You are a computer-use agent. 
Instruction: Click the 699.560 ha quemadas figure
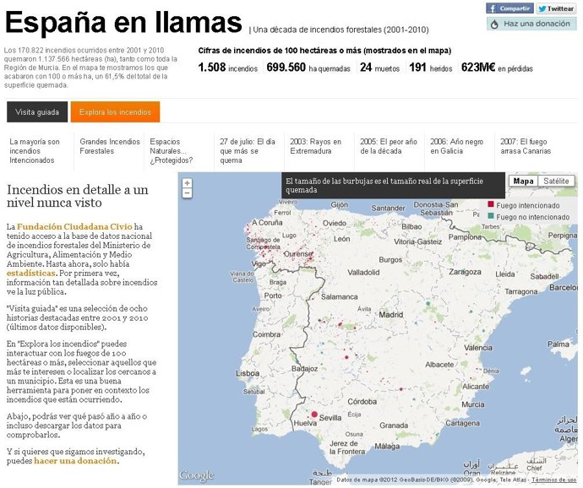coord(308,68)
